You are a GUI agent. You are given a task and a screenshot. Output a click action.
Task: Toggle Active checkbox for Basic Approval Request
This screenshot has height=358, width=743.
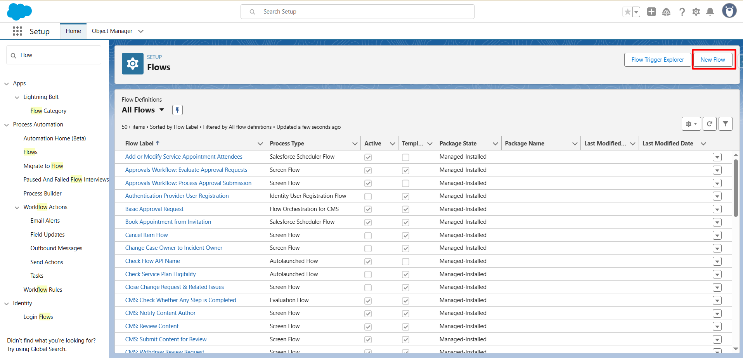point(368,209)
